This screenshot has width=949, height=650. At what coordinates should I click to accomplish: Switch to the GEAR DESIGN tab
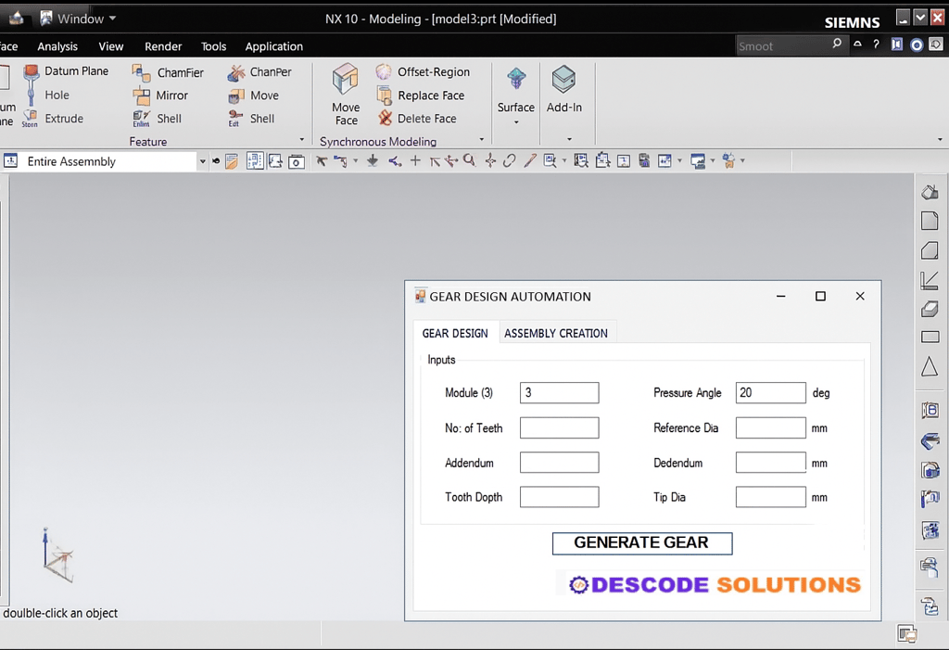(455, 333)
